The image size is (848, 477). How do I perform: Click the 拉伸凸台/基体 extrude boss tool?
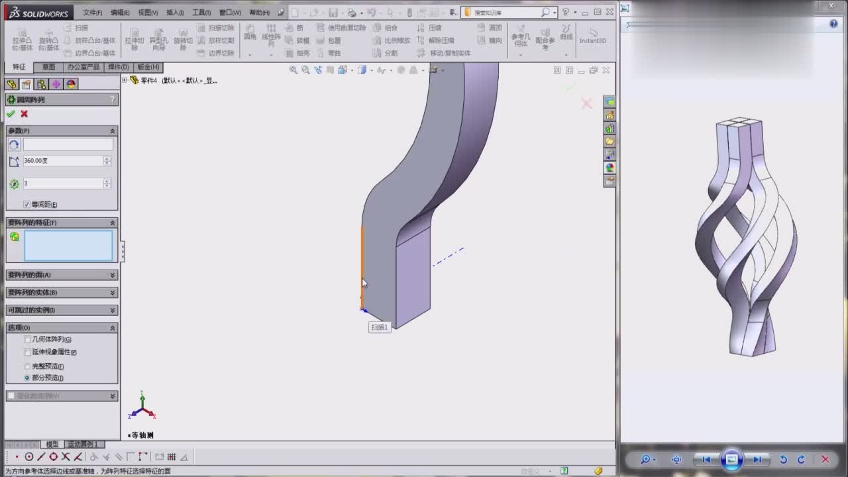point(22,40)
